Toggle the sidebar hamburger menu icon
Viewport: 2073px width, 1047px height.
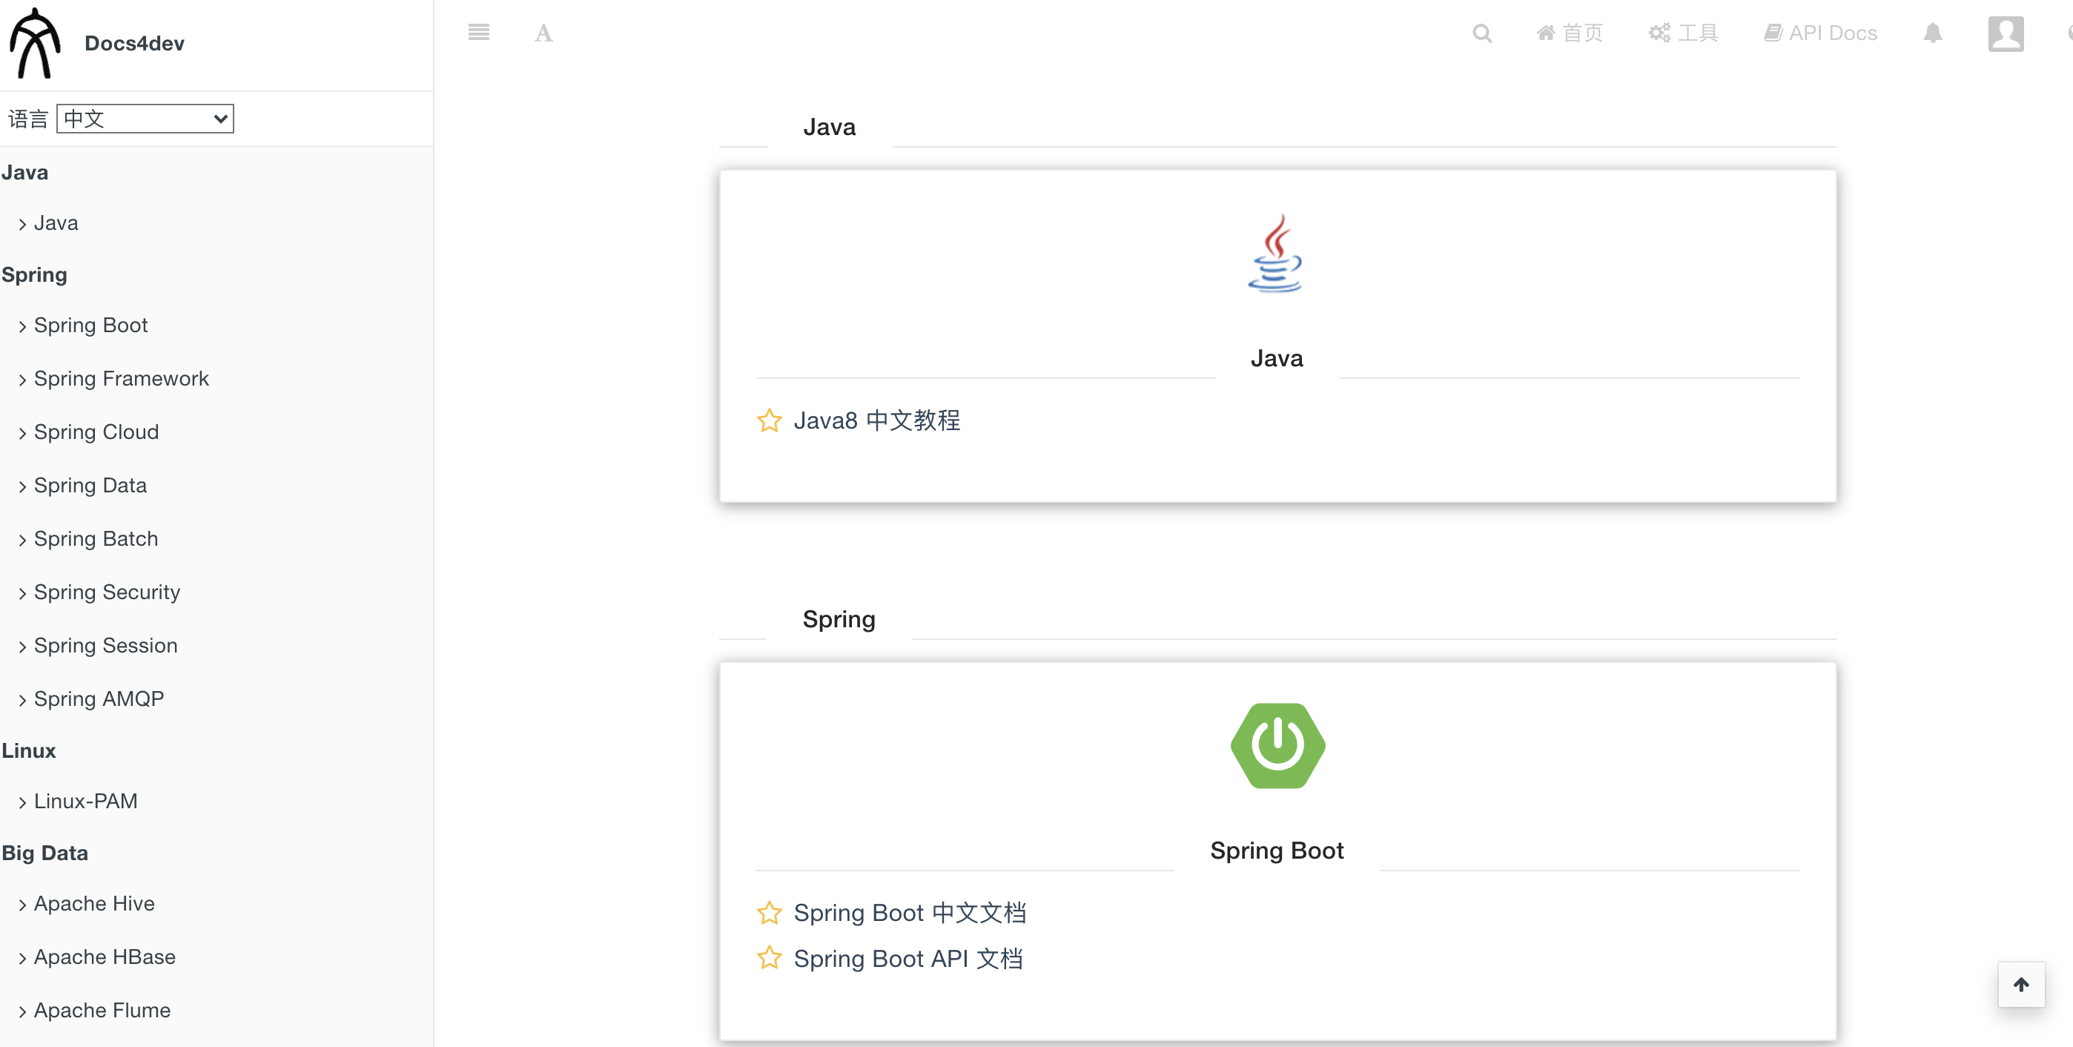(x=479, y=32)
